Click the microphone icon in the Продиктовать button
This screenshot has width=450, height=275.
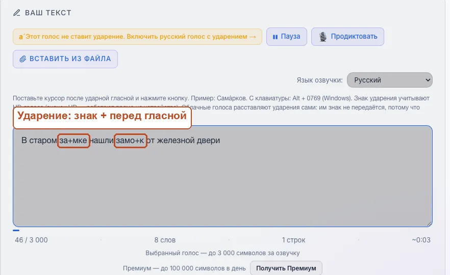click(x=323, y=37)
